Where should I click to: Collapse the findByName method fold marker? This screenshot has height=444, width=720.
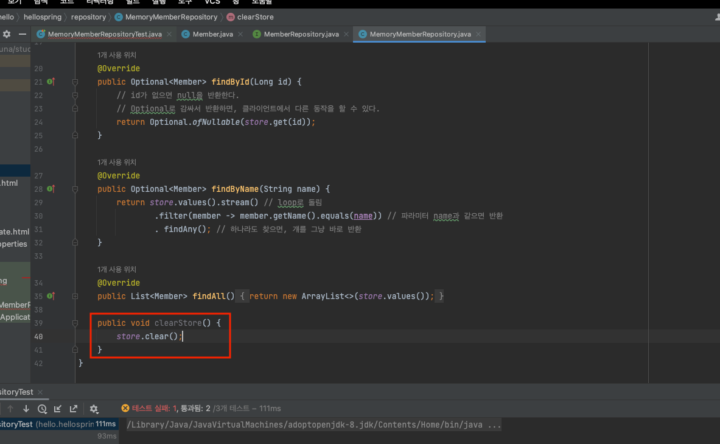pyautogui.click(x=75, y=189)
